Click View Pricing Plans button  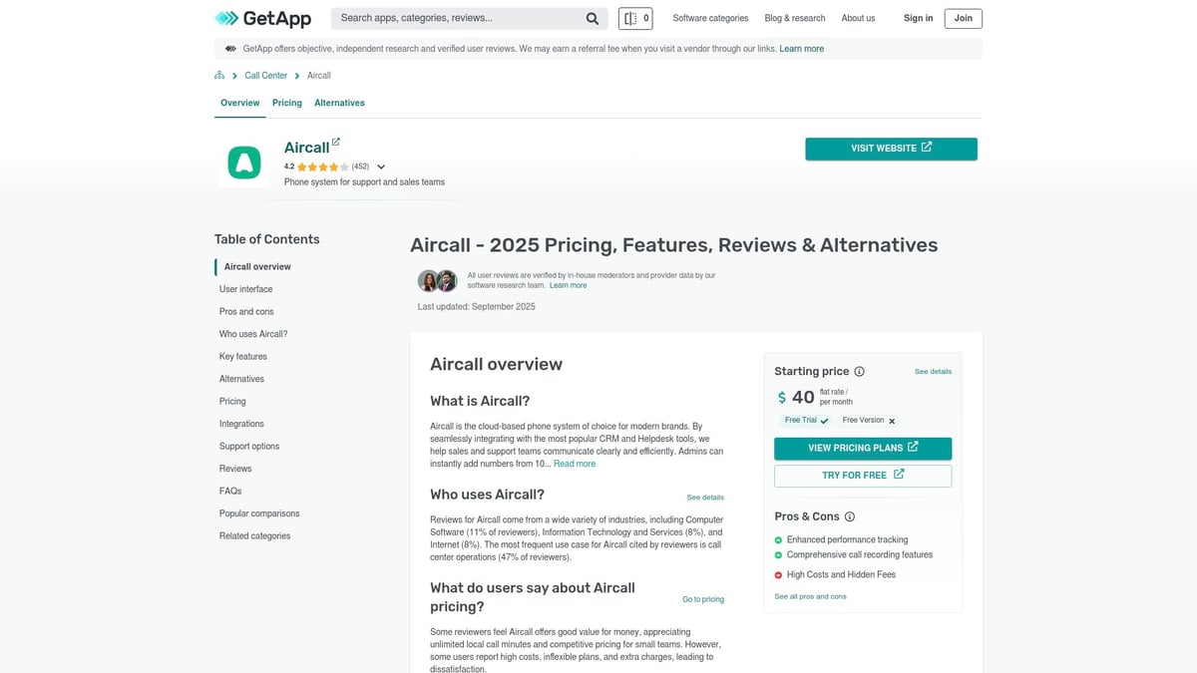pyautogui.click(x=863, y=449)
